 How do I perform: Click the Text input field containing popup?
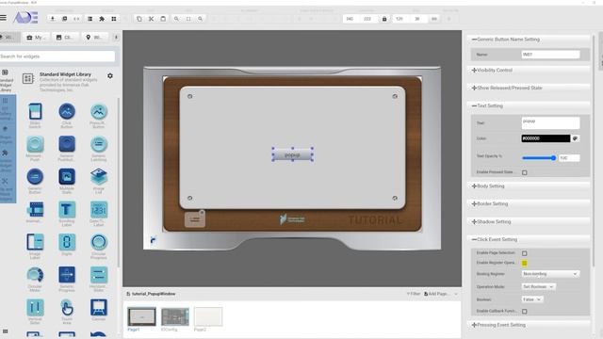tap(550, 123)
